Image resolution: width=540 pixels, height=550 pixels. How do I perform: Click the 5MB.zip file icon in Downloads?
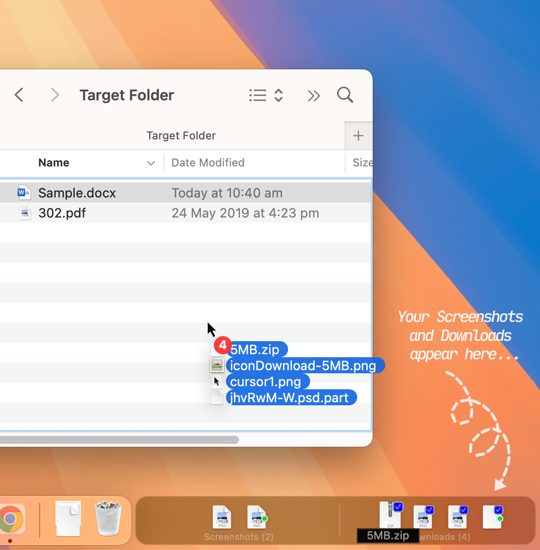pyautogui.click(x=389, y=515)
